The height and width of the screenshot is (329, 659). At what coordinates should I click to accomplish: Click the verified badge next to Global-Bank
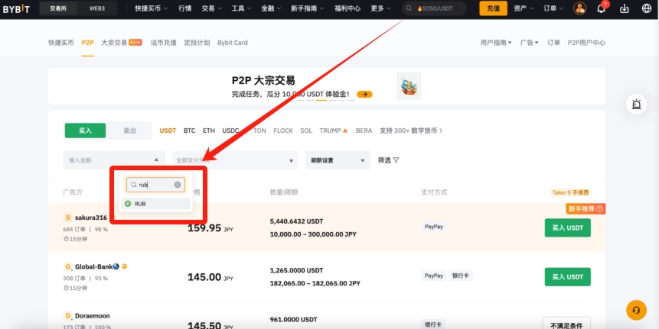coord(125,266)
